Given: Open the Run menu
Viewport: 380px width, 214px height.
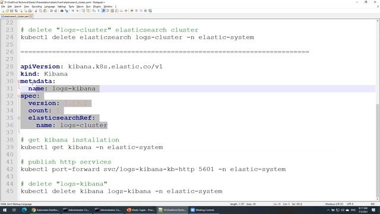Looking at the screenshot, I should coord(88,7).
